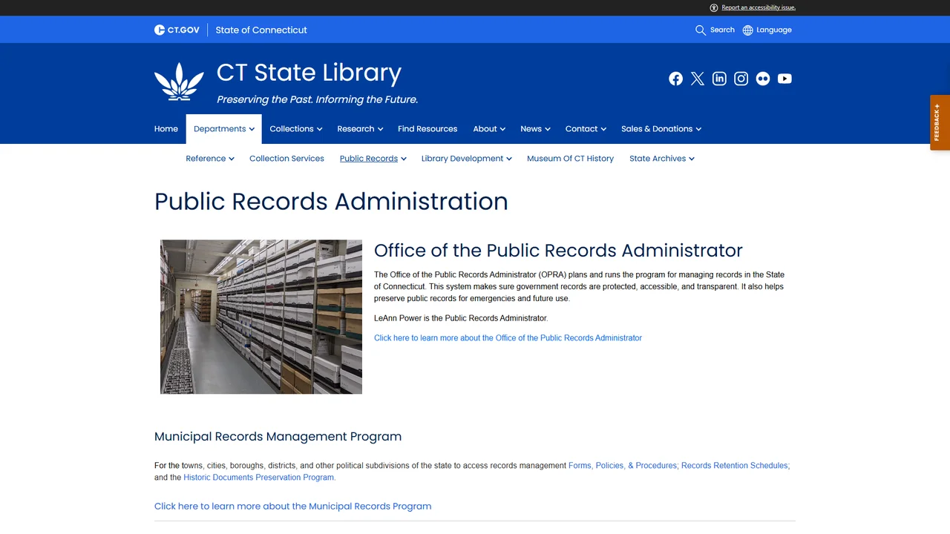Open the orange Feedback side tab

pos(940,122)
